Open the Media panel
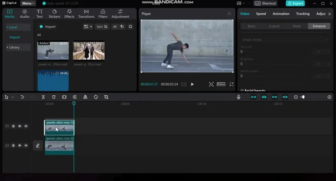 10,14
